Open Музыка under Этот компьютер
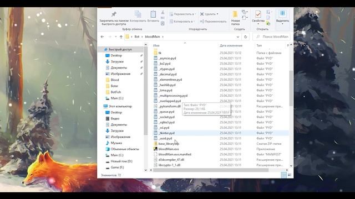Image resolution: width=355 pixels, height=199 pixels. [x=116, y=143]
